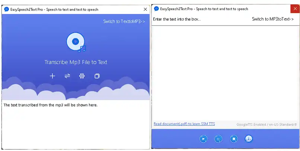Image resolution: width=300 pixels, height=151 pixels.
Task: Click the app icon in right window title bar
Action: pyautogui.click(x=156, y=9)
